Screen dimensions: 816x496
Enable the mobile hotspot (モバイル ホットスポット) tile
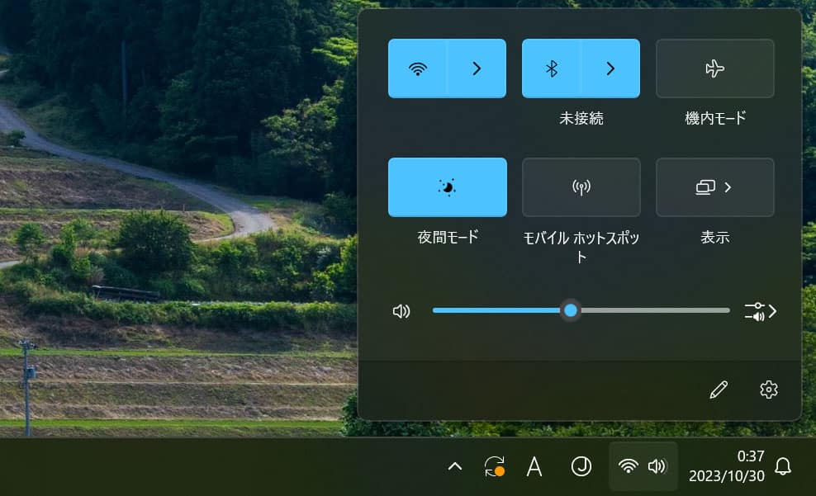coord(581,187)
